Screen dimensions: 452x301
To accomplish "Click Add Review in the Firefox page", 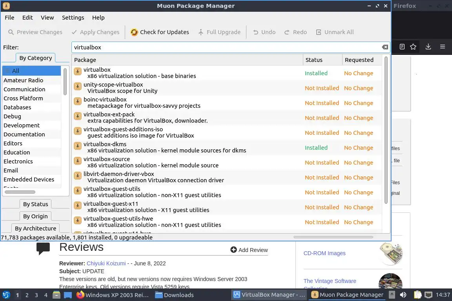I will (249, 250).
